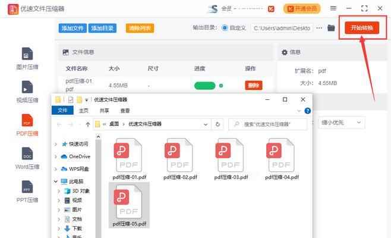
Task: Click the output folder icon
Action: coord(331,28)
